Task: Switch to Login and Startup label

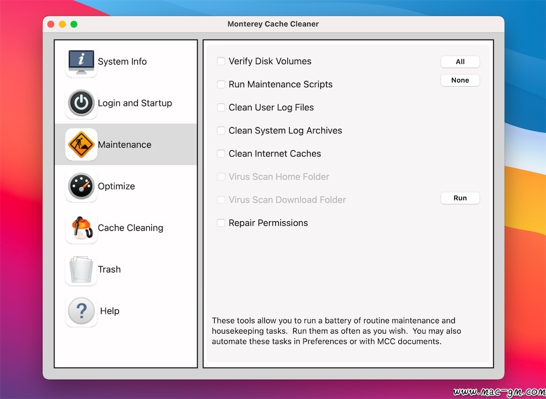Action: point(134,103)
